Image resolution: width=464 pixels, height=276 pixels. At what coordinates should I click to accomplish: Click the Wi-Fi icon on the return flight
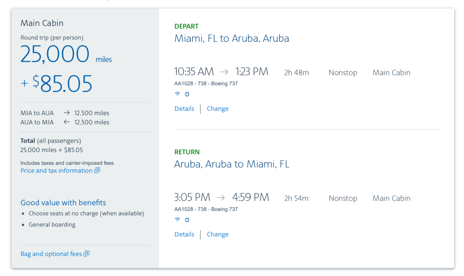(177, 220)
